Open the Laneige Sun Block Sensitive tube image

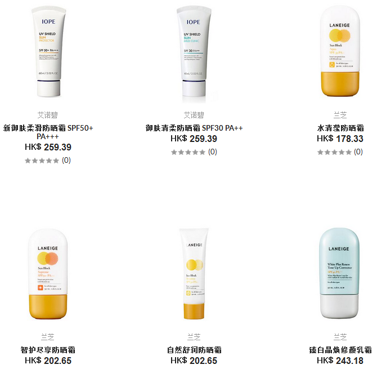[x=194, y=274]
